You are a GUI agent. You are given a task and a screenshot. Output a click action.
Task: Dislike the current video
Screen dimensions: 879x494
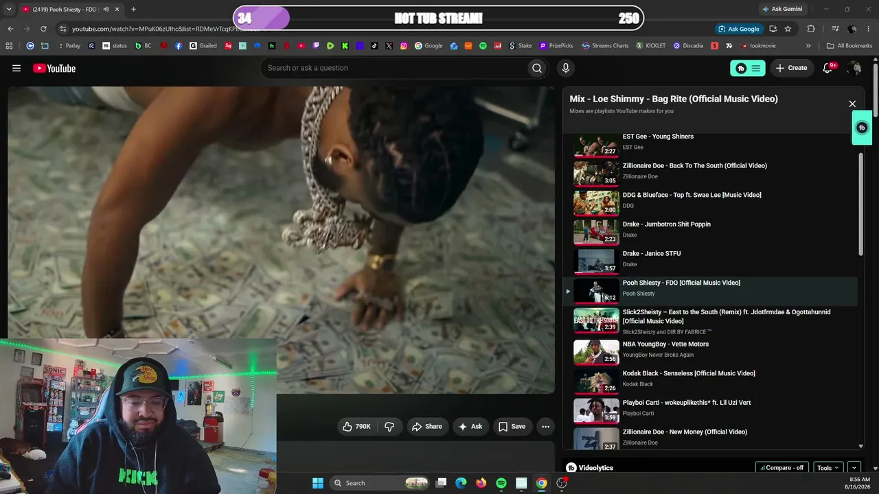click(389, 426)
